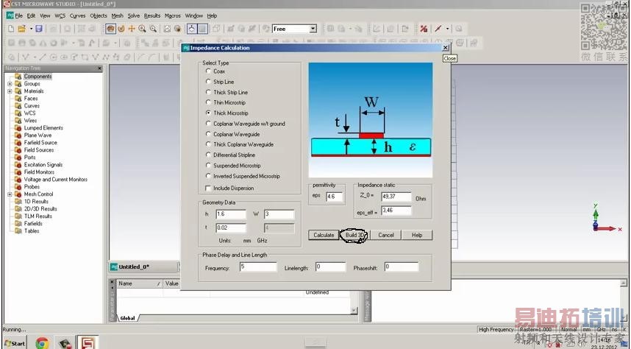The width and height of the screenshot is (631, 349).
Task: Click the red percent-shaped toolbar icon
Action: pyautogui.click(x=424, y=29)
